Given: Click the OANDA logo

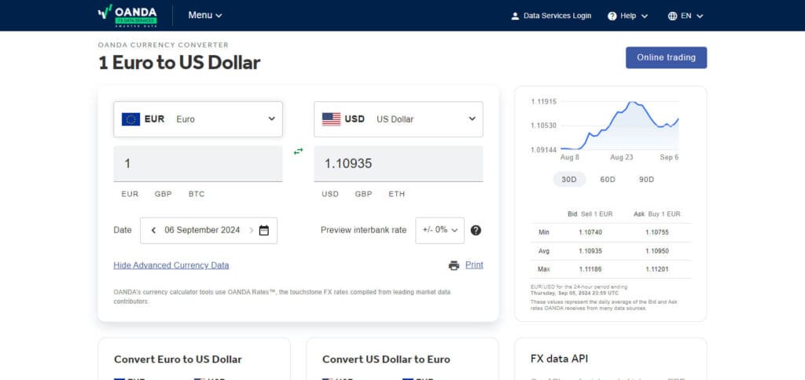Looking at the screenshot, I should tap(127, 16).
